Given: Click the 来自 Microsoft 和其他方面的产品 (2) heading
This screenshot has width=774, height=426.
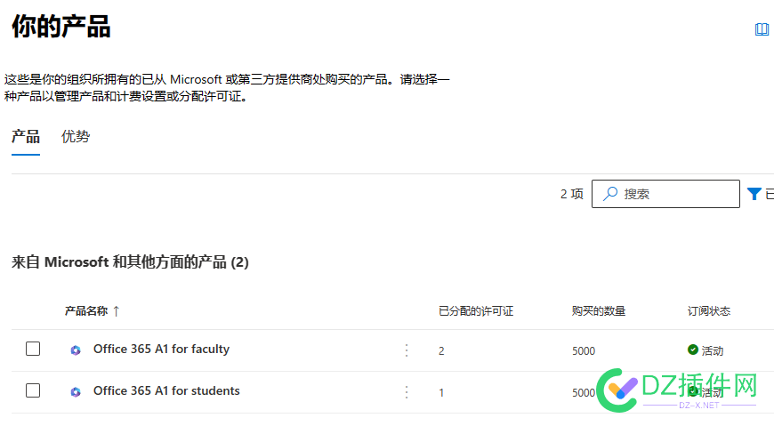Looking at the screenshot, I should click(x=130, y=262).
